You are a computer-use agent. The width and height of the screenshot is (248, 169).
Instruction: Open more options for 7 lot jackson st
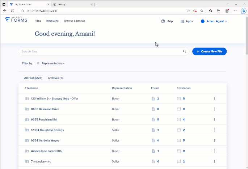pos(214,161)
